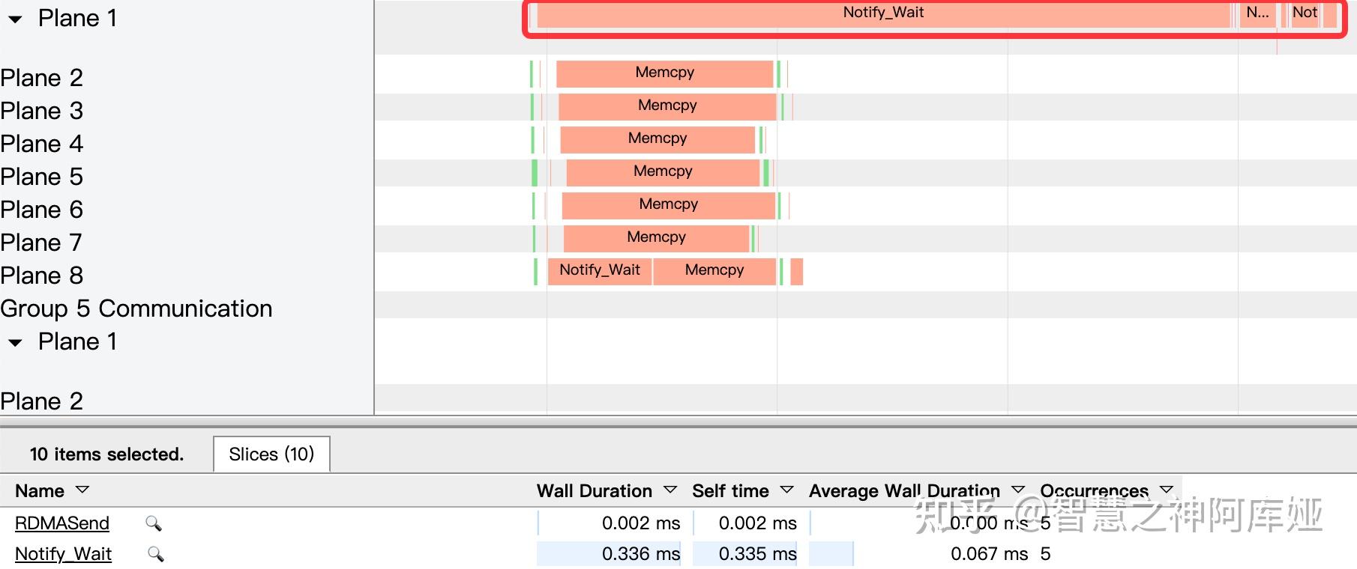1357x569 pixels.
Task: Select the Notify_Wait slice in Plane 8 track
Action: [x=600, y=270]
